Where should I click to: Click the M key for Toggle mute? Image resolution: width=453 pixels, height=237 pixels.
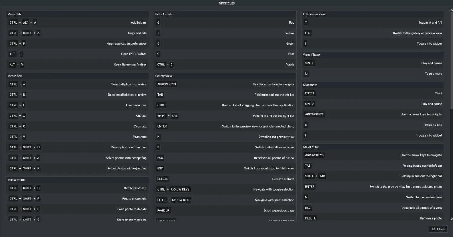[x=306, y=74]
